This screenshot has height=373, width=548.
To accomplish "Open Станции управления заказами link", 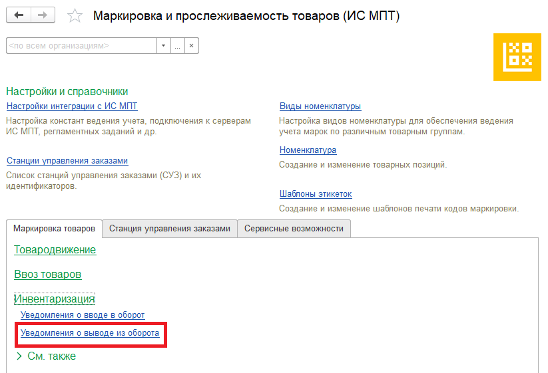I will [67, 161].
